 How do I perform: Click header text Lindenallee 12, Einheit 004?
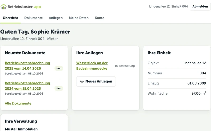coord(169,6)
